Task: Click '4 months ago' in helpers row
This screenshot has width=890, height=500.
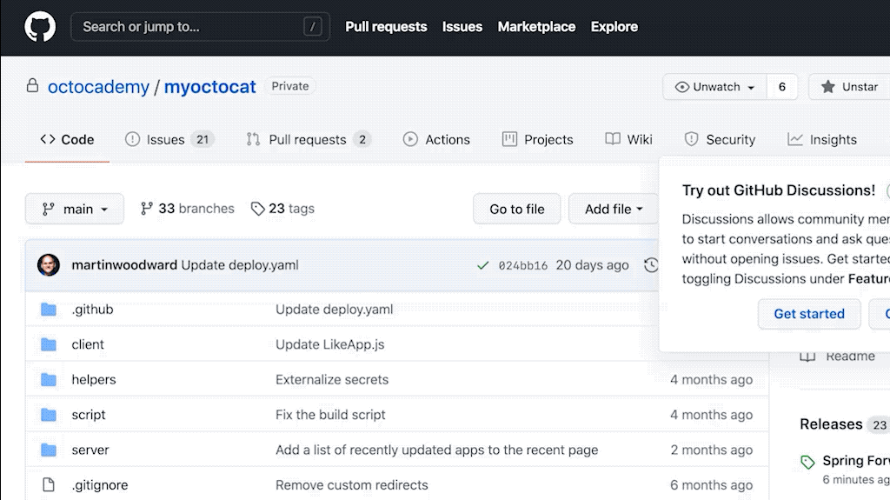Action: (x=711, y=379)
